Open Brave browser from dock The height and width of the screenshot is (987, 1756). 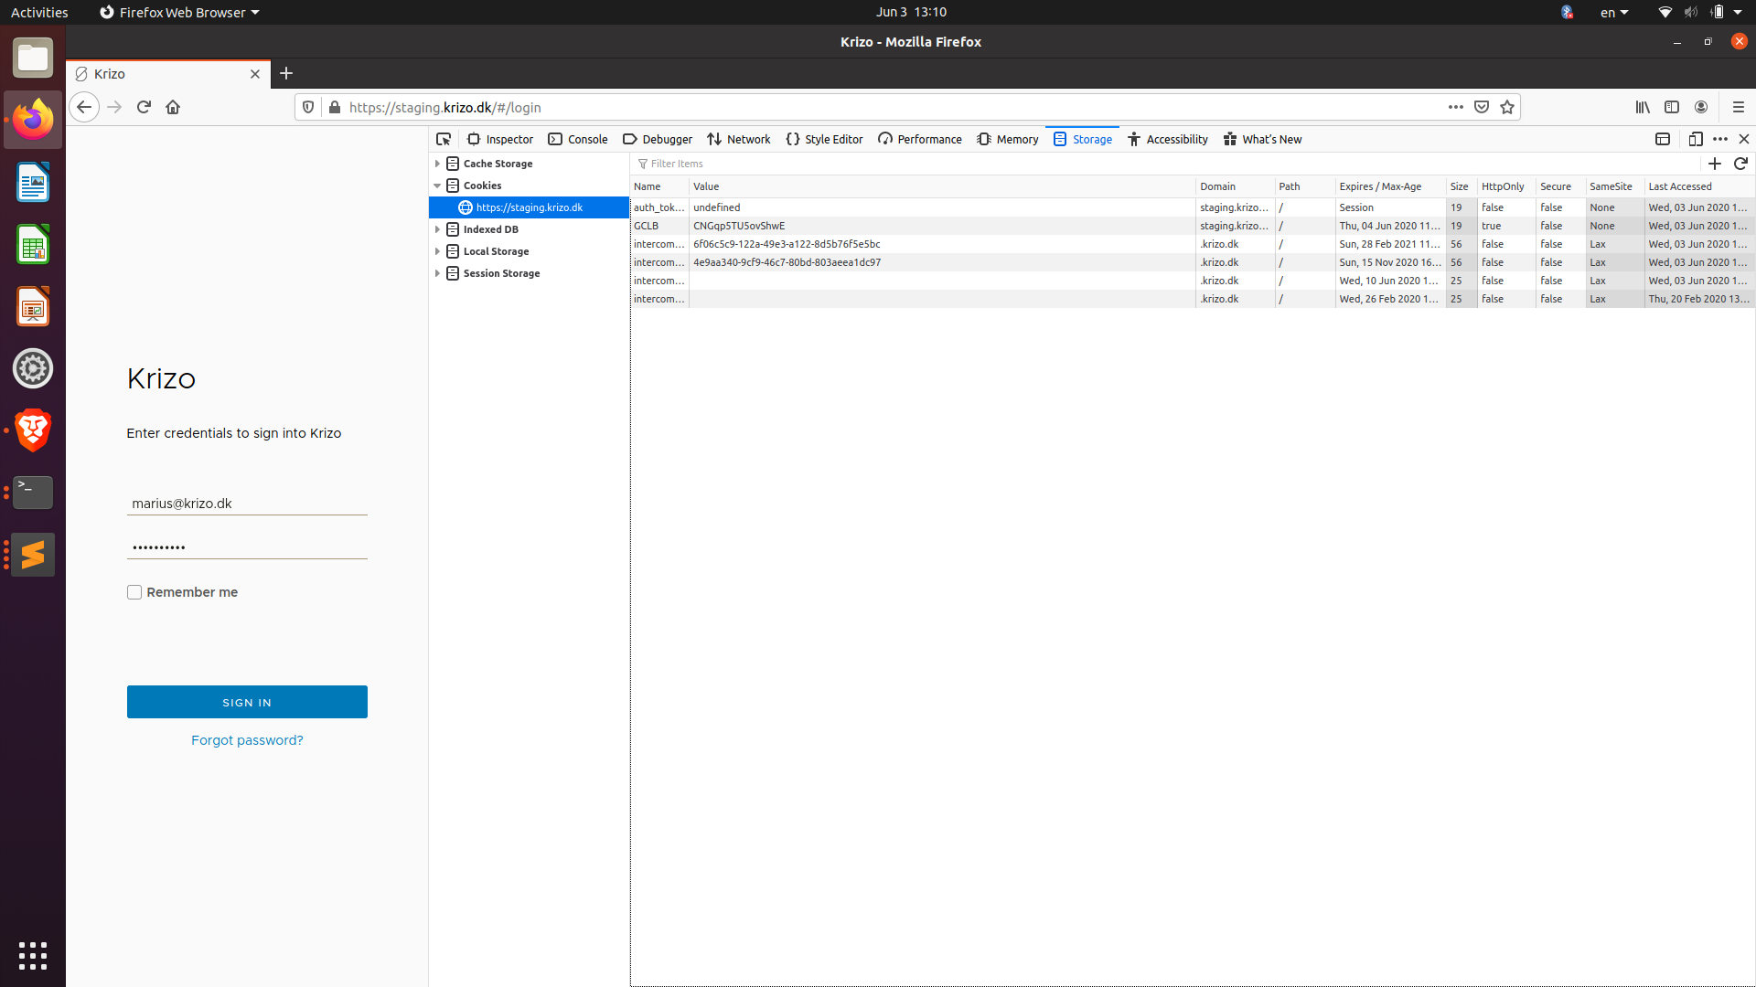point(33,430)
